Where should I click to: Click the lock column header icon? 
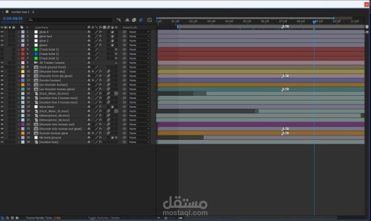click(x=14, y=27)
